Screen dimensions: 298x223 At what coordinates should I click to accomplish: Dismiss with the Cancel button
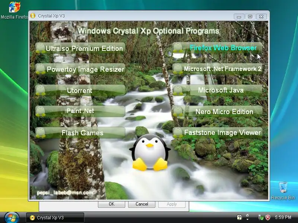pos(142,204)
